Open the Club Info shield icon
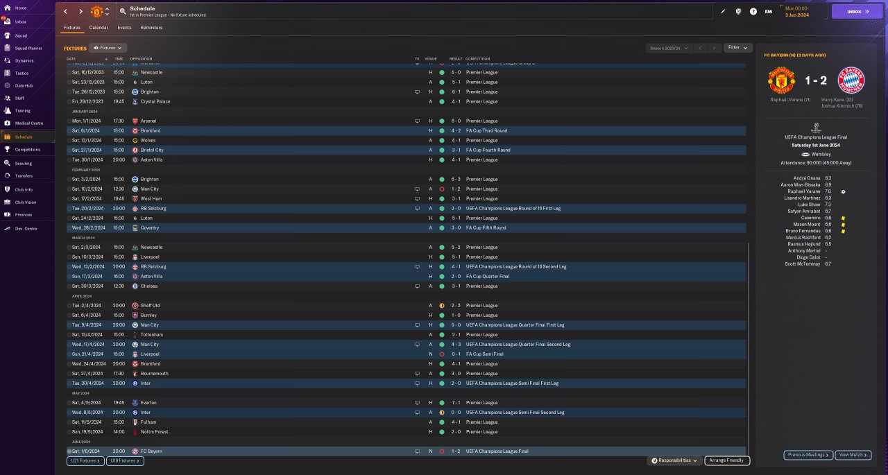 7,189
